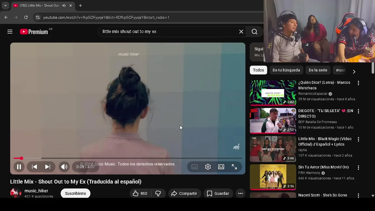
Task: Run the search with magnifier icon
Action: (x=254, y=32)
